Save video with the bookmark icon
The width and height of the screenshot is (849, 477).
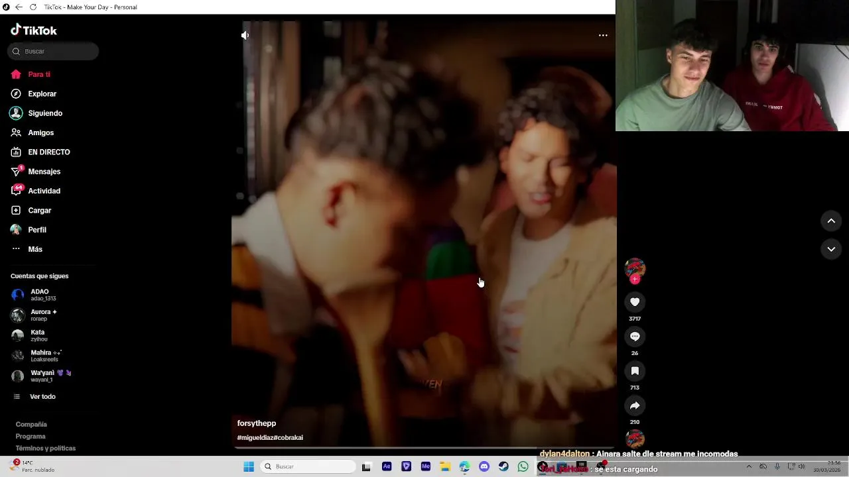(635, 371)
